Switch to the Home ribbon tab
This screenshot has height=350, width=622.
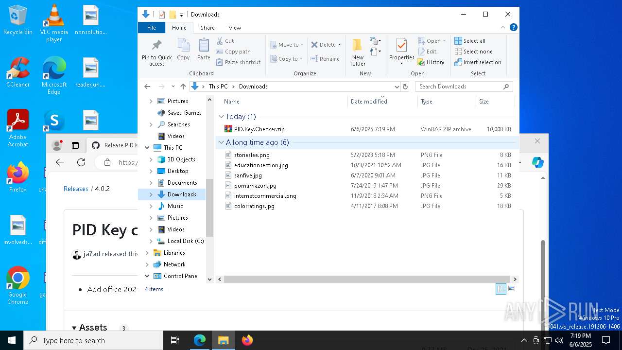(x=179, y=28)
